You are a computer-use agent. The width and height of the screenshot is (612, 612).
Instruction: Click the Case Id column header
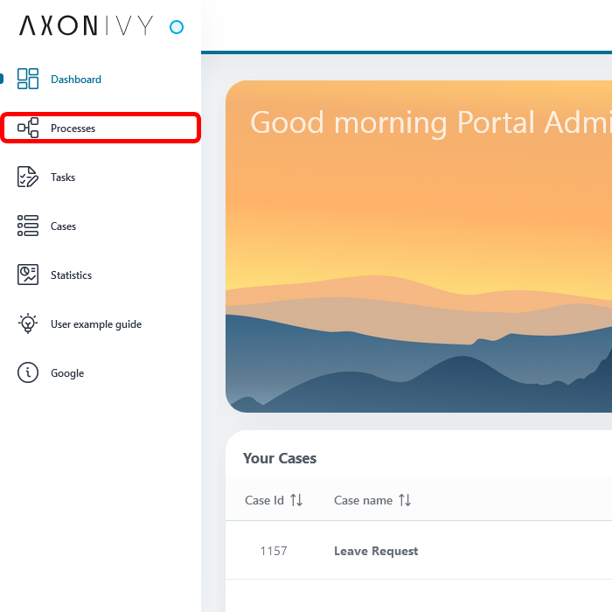pyautogui.click(x=264, y=500)
